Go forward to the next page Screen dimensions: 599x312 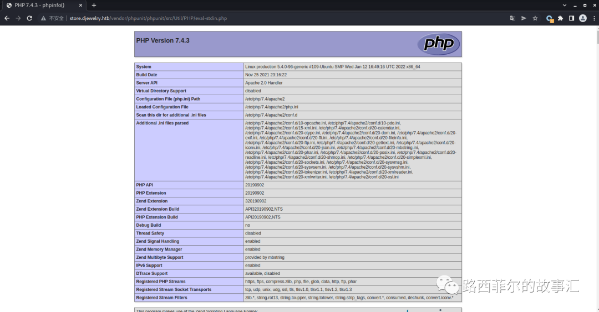(x=18, y=18)
